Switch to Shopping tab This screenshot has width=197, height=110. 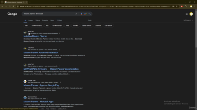pyautogui.click(x=45, y=20)
